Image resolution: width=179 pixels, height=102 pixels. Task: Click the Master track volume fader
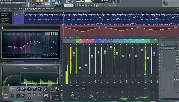[74, 54]
